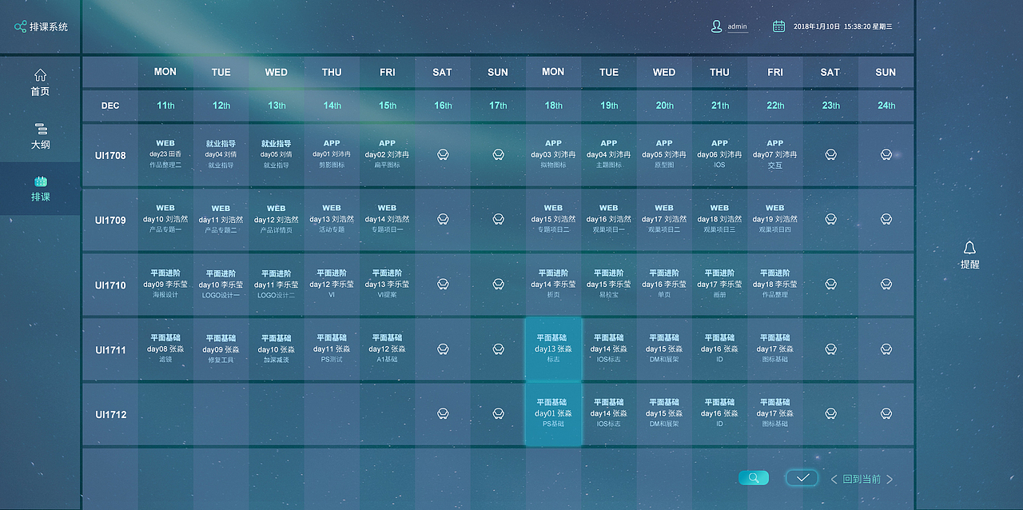Open the 提醒 bell reminder icon
The height and width of the screenshot is (510, 1023).
(x=969, y=248)
